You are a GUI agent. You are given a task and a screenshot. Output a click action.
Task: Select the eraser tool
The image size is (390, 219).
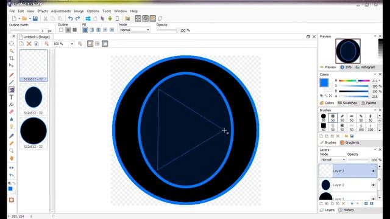(x=12, y=112)
